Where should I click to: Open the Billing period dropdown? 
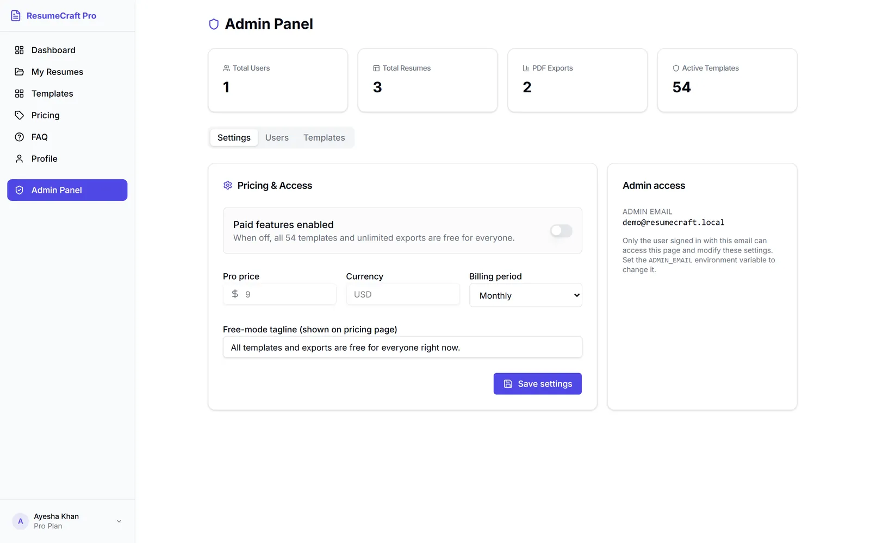(x=526, y=295)
